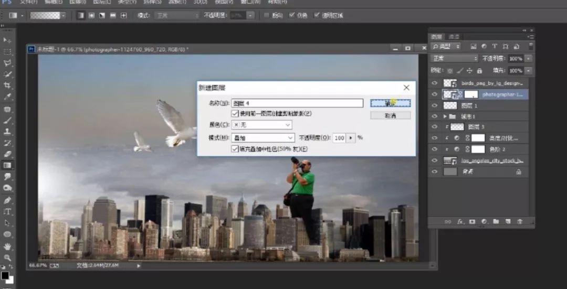
Task: Select the Gradient tool in toolbox
Action: click(7, 165)
